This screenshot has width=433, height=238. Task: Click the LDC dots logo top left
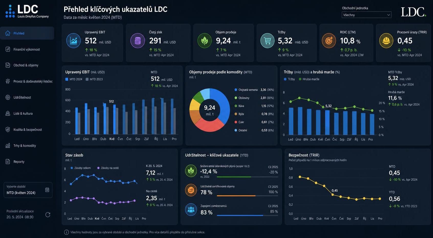10,12
